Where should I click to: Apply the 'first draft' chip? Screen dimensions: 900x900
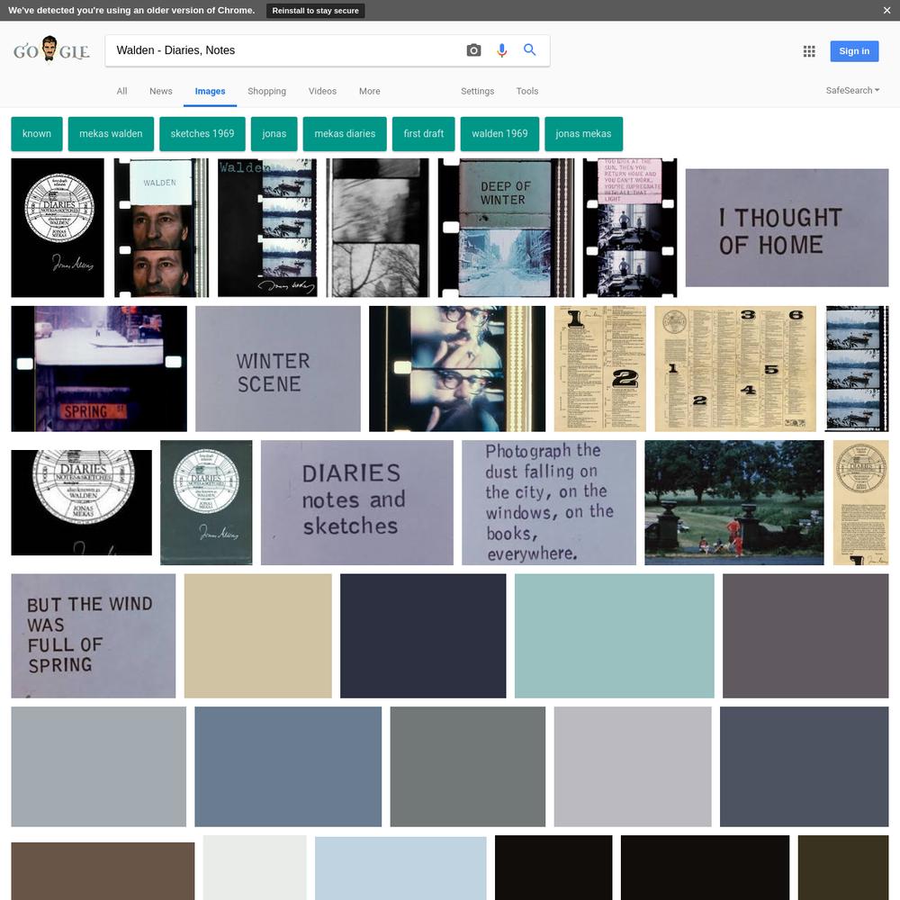(424, 134)
